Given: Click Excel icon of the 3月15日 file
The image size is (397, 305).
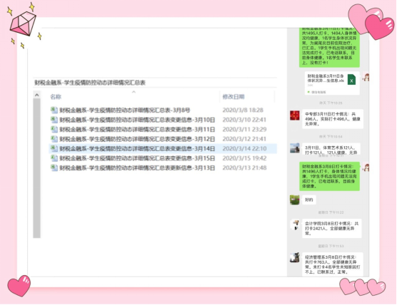Looking at the screenshot, I should tap(54, 158).
